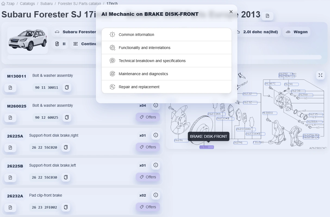The height and width of the screenshot is (217, 330).
Task: View Offers for Pad clip-front brake
Action: pyautogui.click(x=148, y=207)
